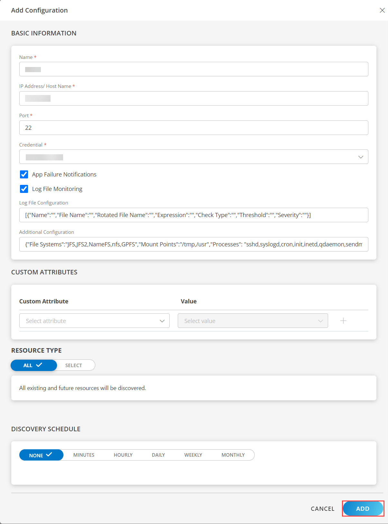Click the plus icon to add custom attribute

pos(343,321)
